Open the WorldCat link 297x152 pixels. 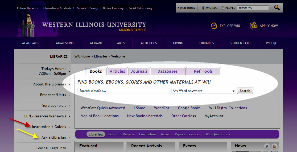[x=162, y=108]
